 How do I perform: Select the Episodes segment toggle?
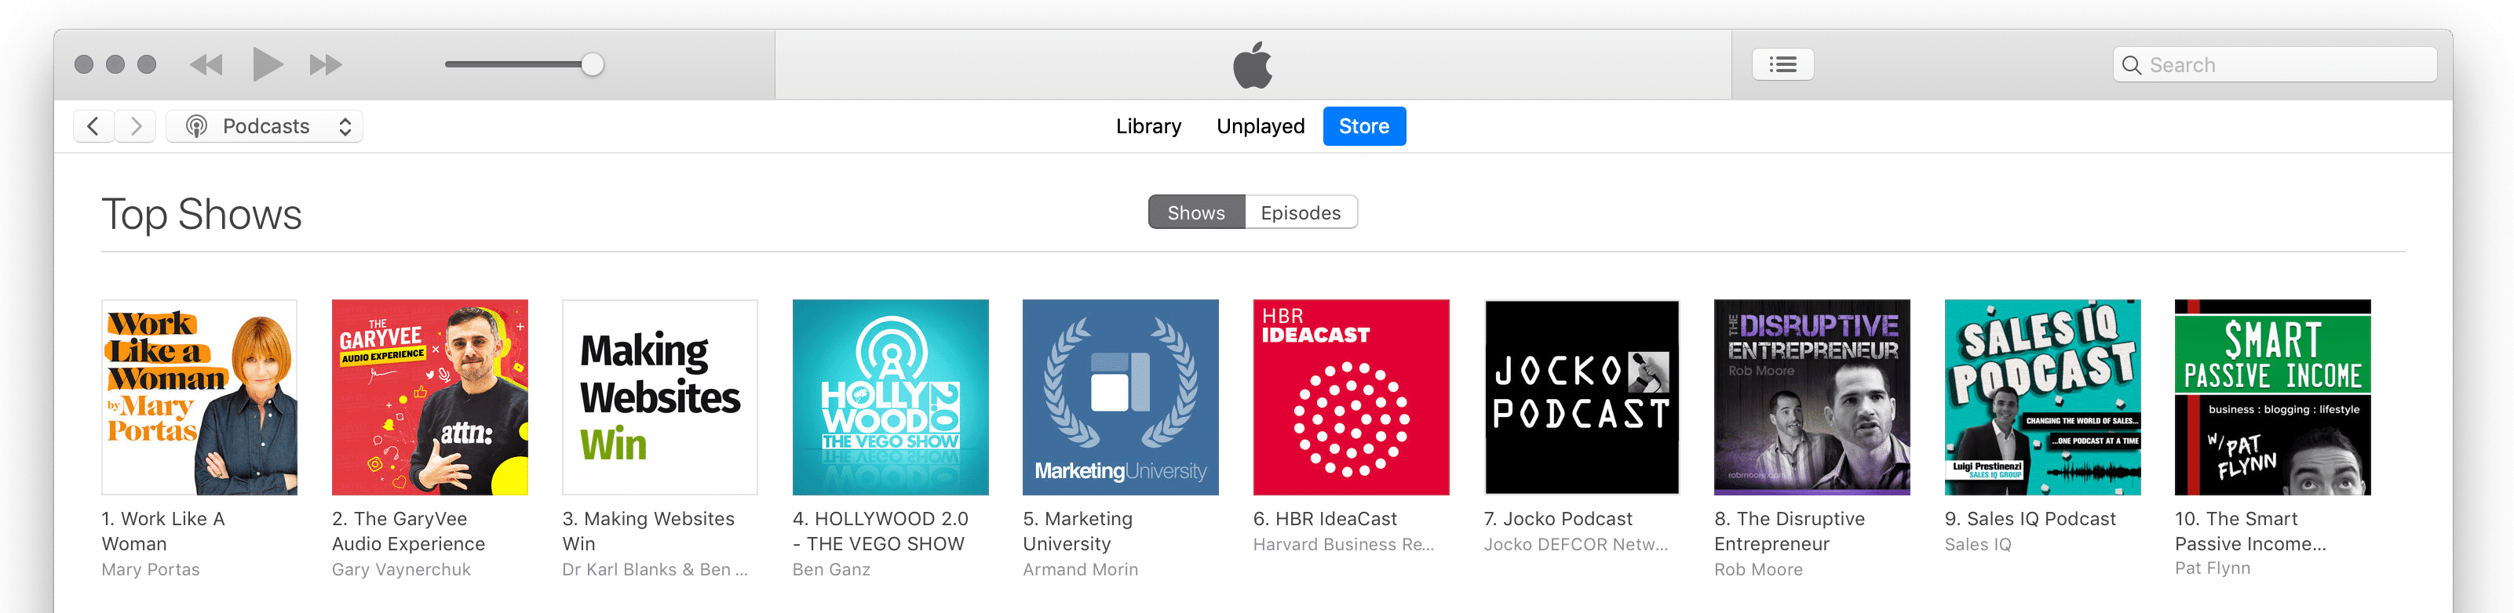point(1300,212)
